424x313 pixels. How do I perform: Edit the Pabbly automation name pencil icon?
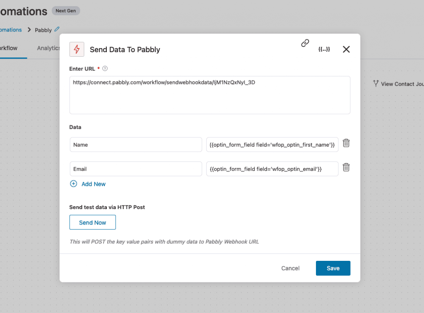coord(57,29)
